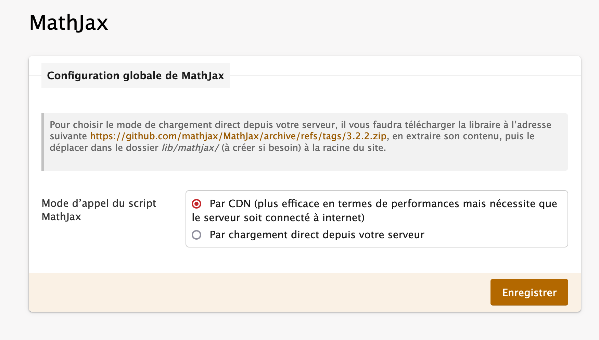Open the GitHub MathJax 3.2.2.zip download link
The image size is (599, 340).
(x=238, y=136)
